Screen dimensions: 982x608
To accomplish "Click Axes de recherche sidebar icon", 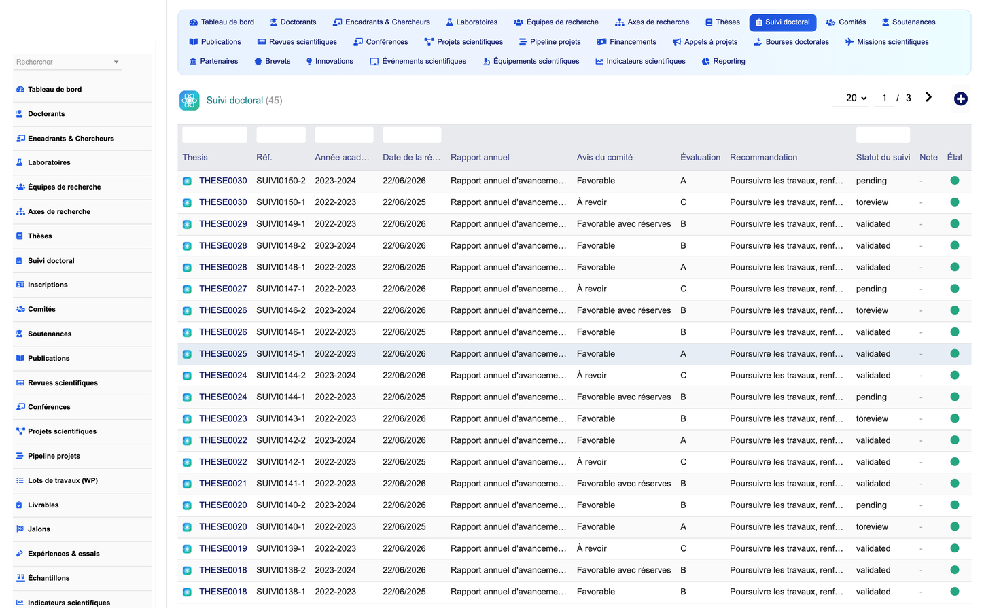I will [x=20, y=212].
